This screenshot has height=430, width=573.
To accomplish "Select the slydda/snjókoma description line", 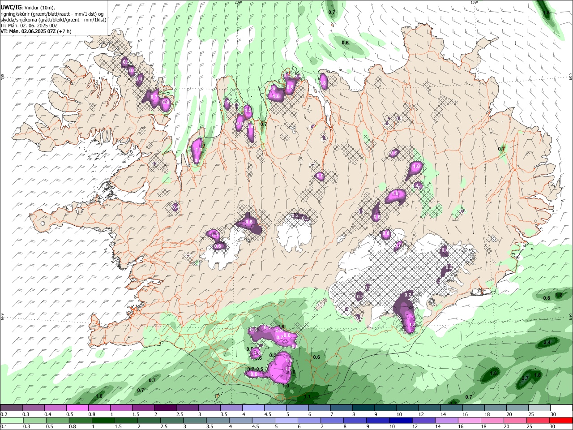I will point(53,20).
